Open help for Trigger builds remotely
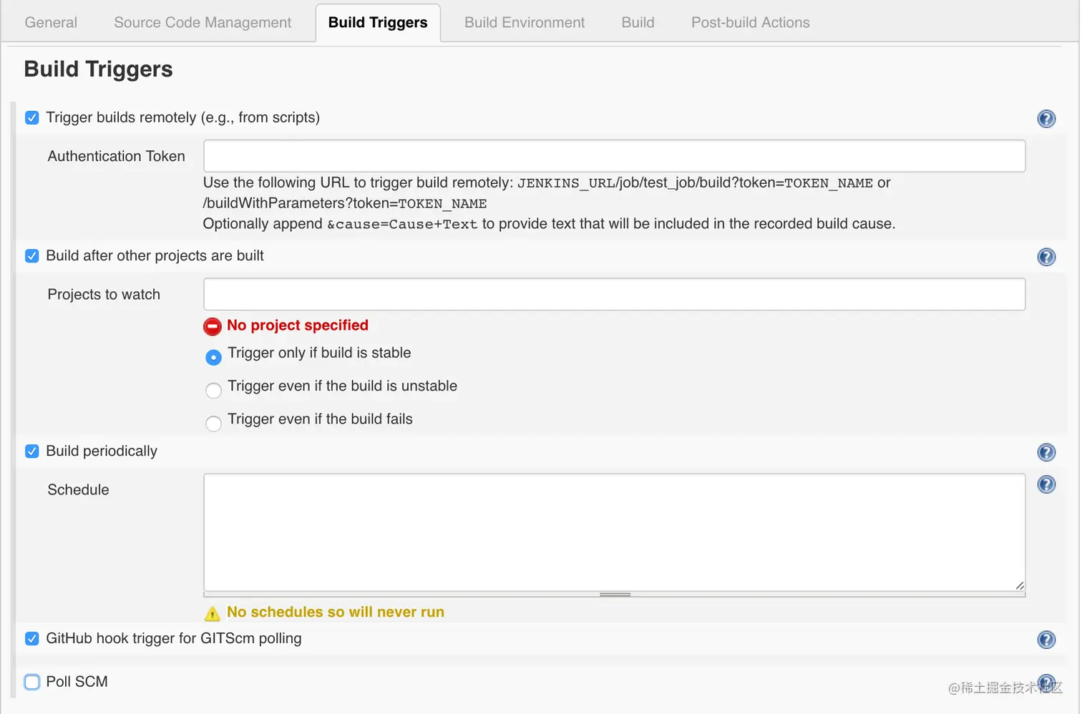 [x=1046, y=119]
